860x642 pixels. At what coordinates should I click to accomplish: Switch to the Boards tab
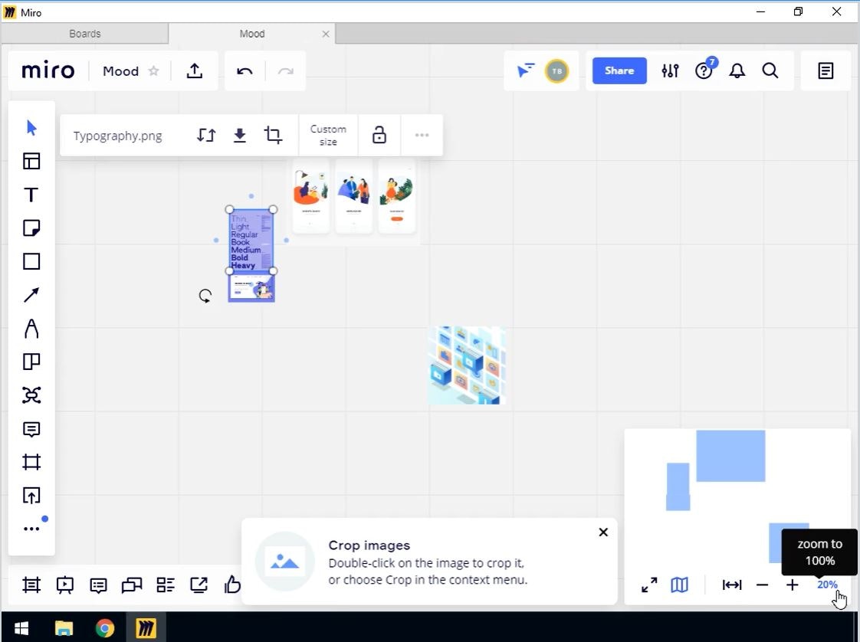pyautogui.click(x=85, y=34)
